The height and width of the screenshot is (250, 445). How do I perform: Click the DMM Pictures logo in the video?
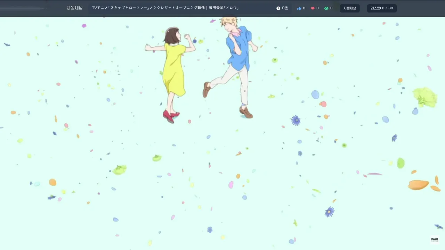[x=435, y=240]
